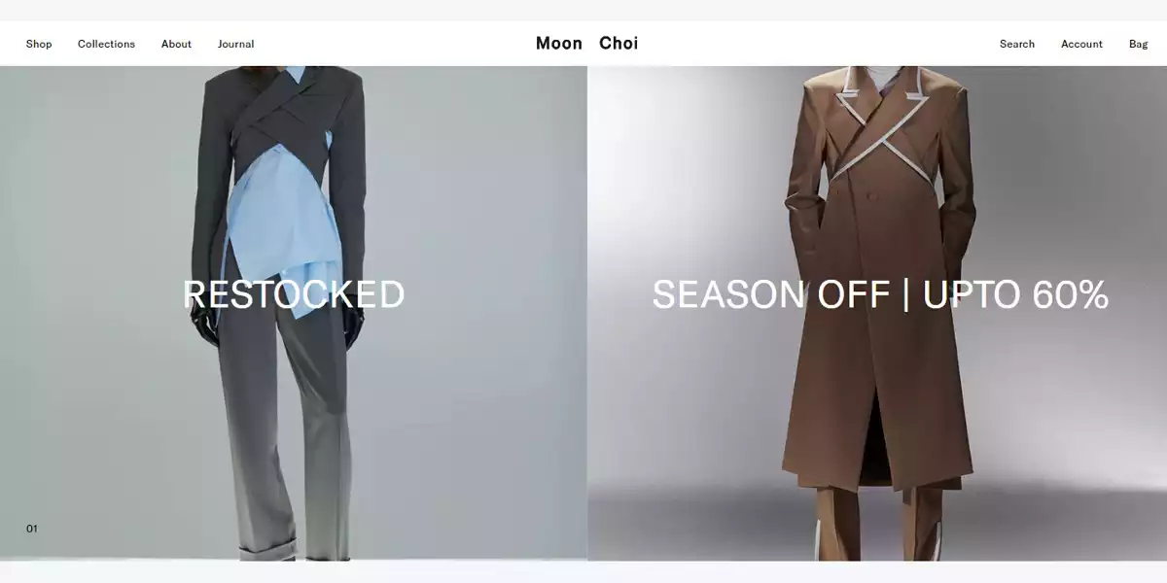Click the word Choi in the logo
This screenshot has height=583, width=1167.
[x=619, y=43]
